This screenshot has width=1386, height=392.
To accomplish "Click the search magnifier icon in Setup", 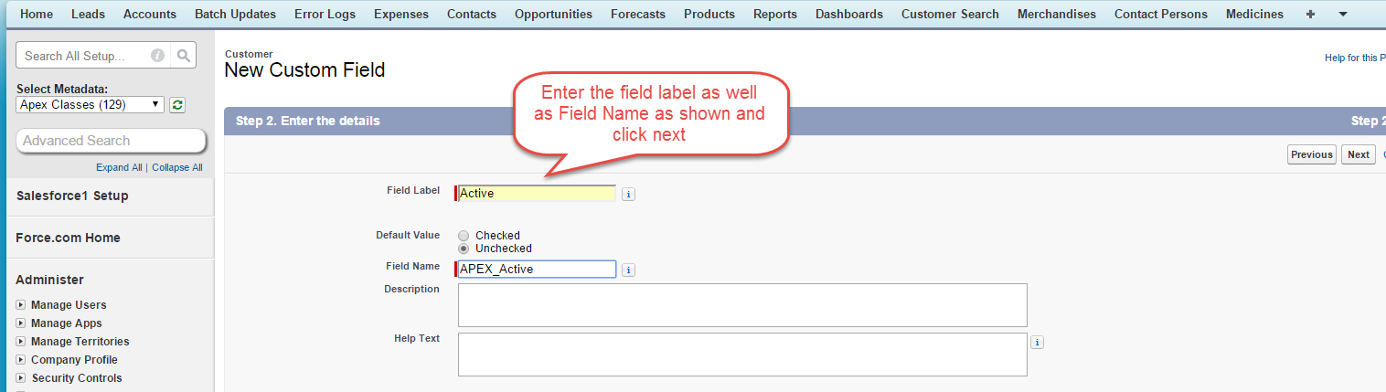I will [184, 56].
